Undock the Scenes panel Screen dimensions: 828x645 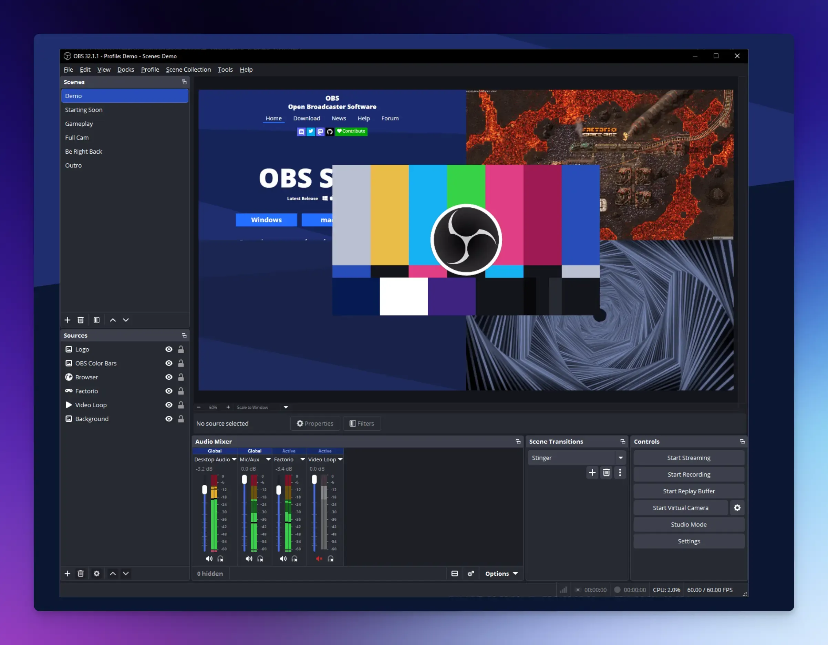tap(184, 82)
